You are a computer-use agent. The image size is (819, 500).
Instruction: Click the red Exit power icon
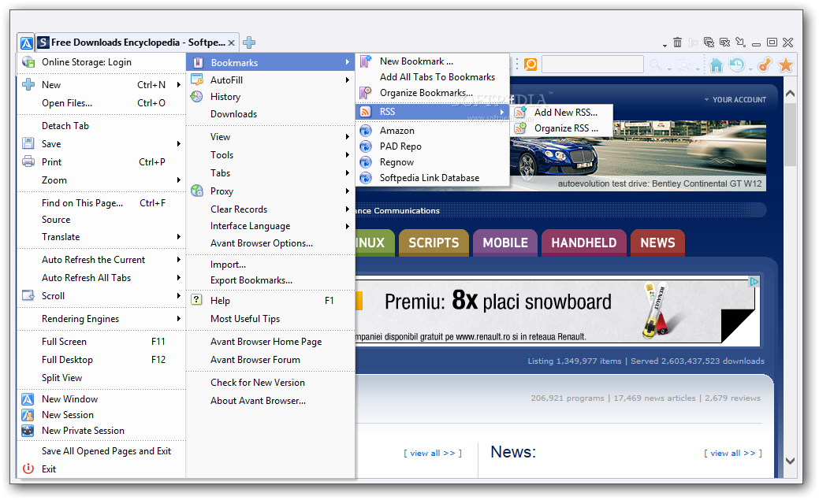(28, 469)
